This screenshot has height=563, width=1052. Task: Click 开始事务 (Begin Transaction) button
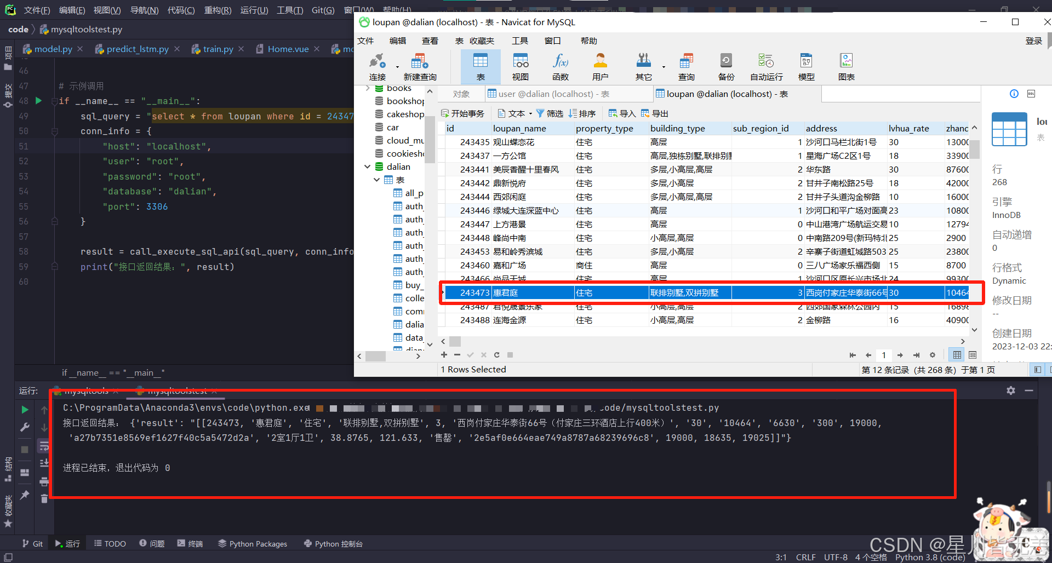tap(462, 113)
